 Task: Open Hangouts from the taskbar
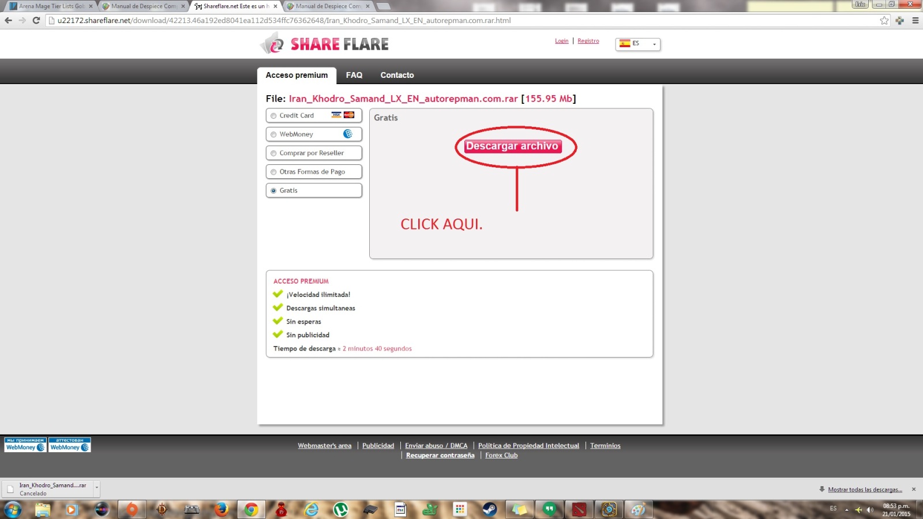click(550, 509)
